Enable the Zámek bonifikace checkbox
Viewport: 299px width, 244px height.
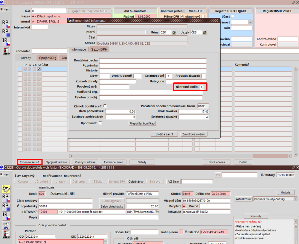click(105, 106)
